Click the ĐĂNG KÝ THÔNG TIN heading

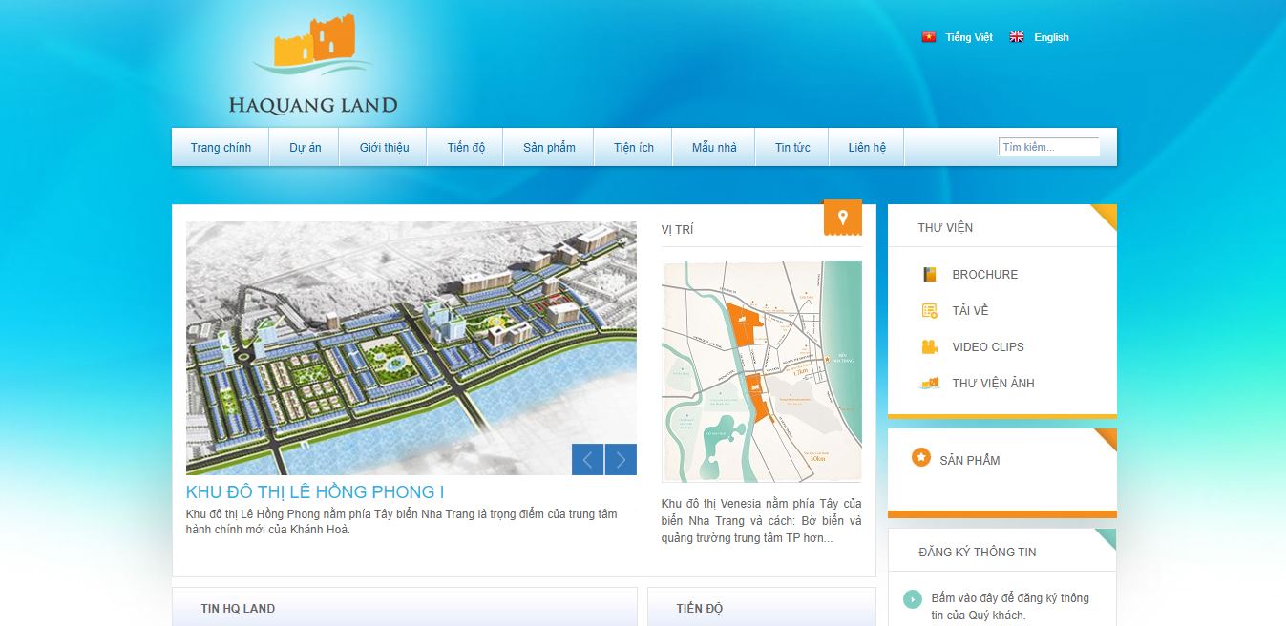coord(977,552)
